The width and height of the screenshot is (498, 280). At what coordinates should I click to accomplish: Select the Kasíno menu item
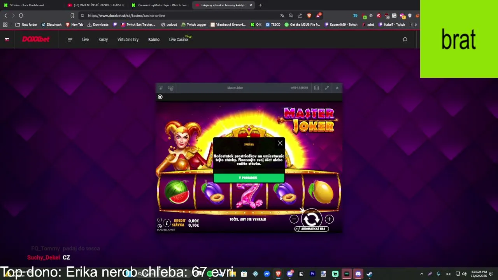pyautogui.click(x=154, y=39)
